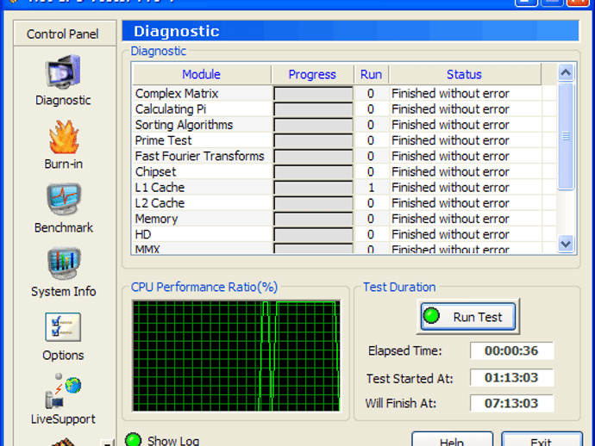The image size is (595, 446).
Task: Click the Diagnostic sidebar label
Action: point(63,100)
